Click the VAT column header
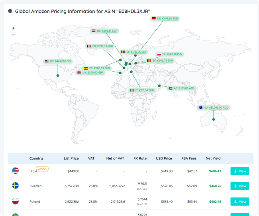 91,158
